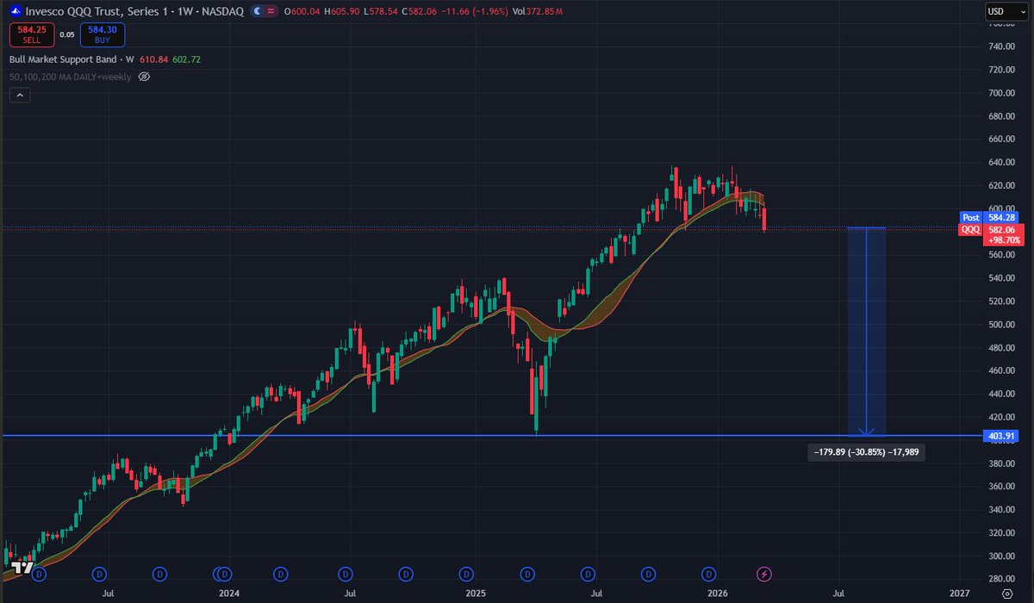1034x603 pixels.
Task: Open chart settings gear icon at bottom right
Action: [x=1007, y=594]
